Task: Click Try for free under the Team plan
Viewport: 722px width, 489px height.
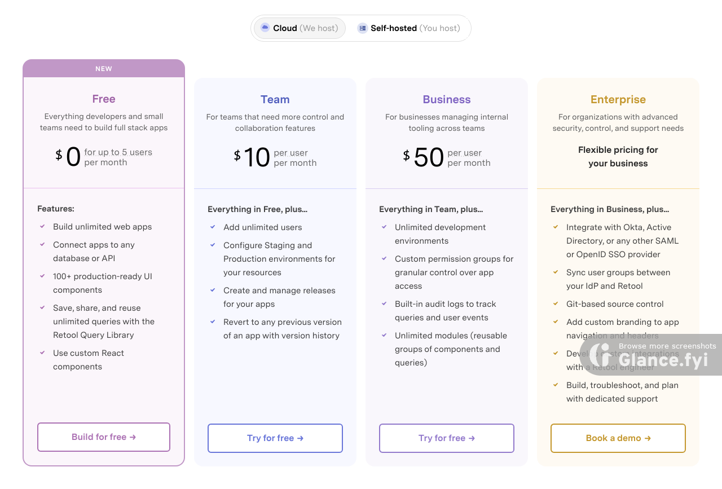Action: point(275,438)
